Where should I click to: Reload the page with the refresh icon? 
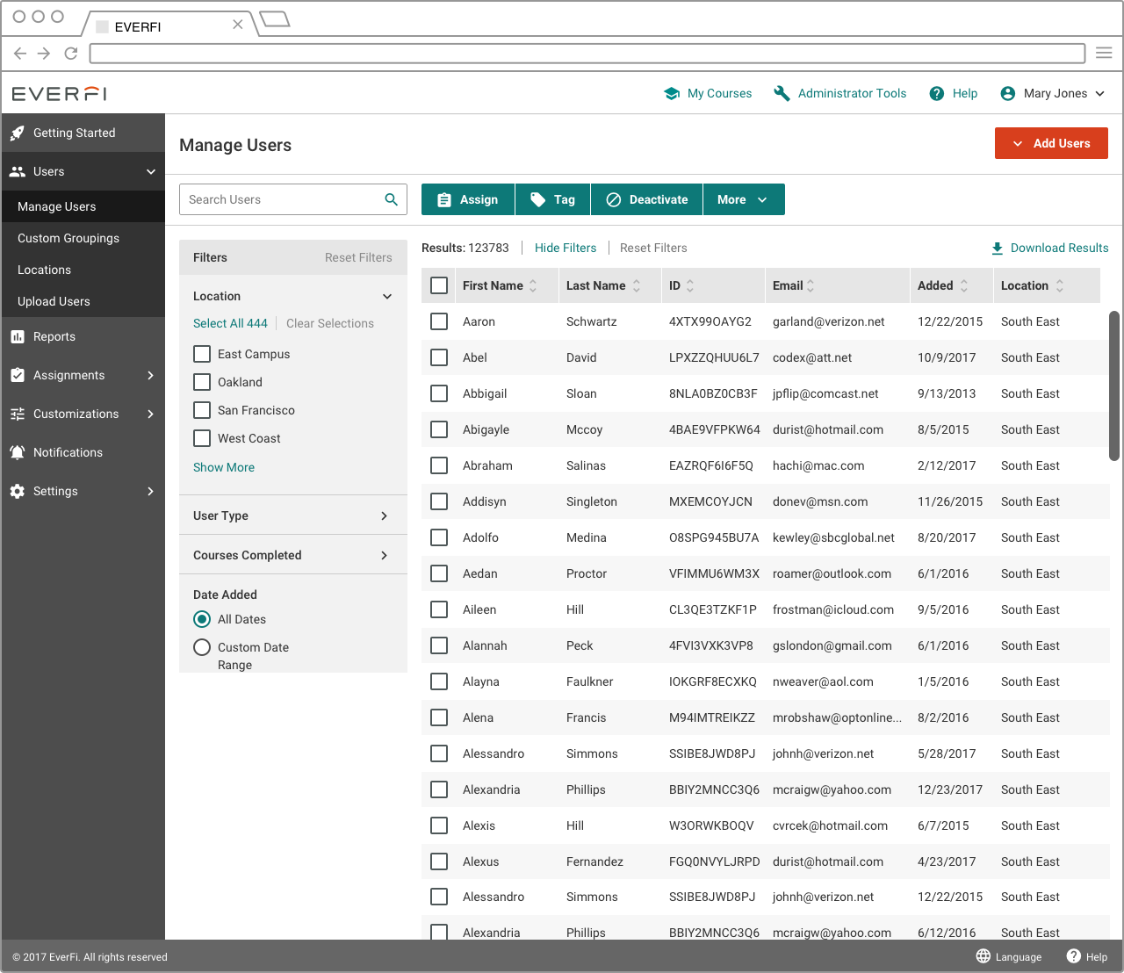pos(71,54)
